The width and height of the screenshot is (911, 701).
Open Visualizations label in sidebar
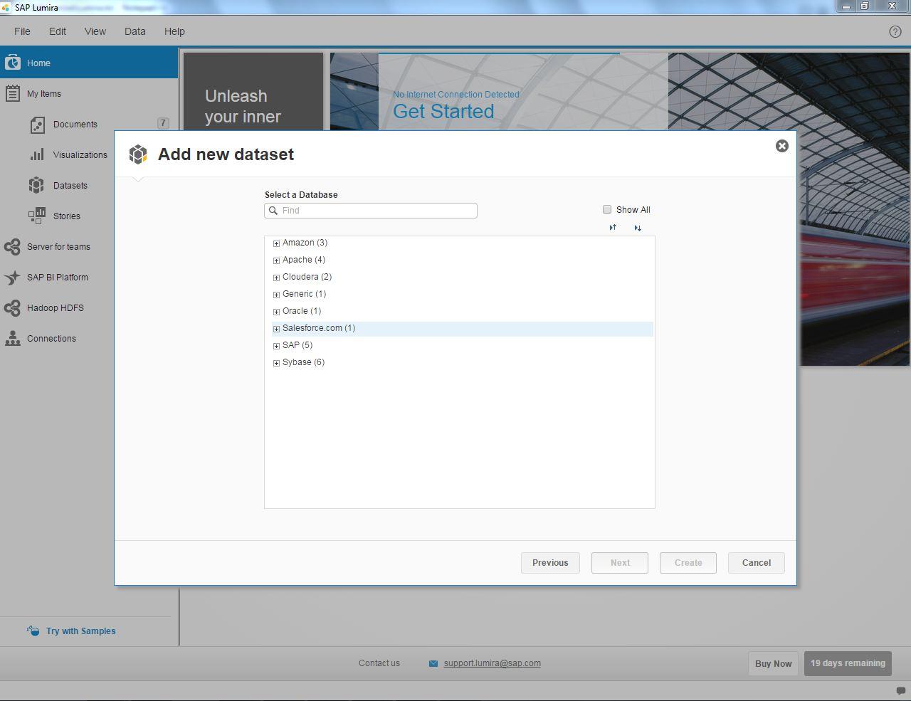coord(80,155)
